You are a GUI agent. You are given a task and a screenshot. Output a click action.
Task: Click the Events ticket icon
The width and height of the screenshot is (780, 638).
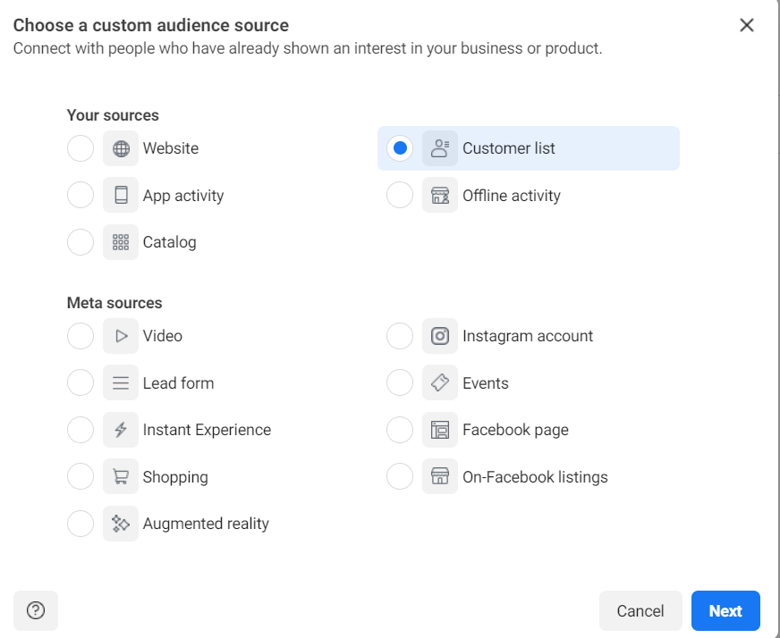[440, 382]
